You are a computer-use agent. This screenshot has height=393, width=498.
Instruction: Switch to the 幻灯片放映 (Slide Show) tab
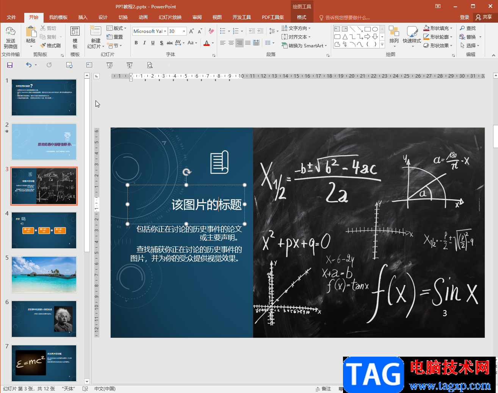point(170,17)
